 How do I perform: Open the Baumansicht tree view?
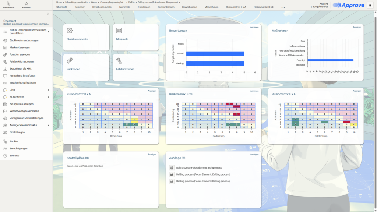8,4
